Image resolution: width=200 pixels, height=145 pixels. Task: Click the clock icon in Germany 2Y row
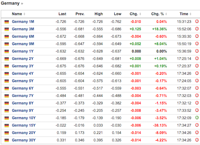click(x=197, y=58)
